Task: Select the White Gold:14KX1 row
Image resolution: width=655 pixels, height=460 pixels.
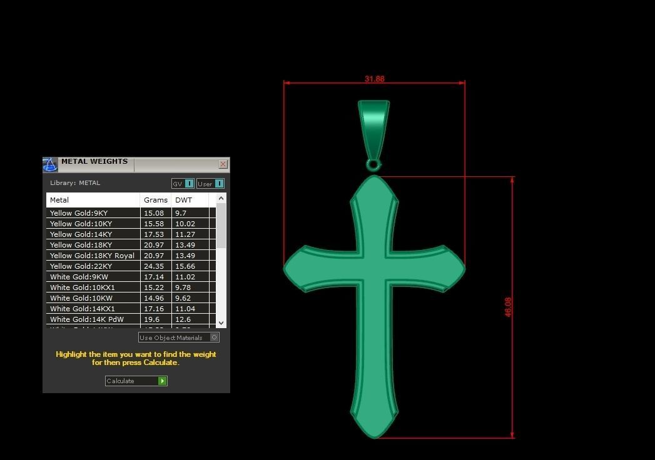Action: click(x=131, y=309)
